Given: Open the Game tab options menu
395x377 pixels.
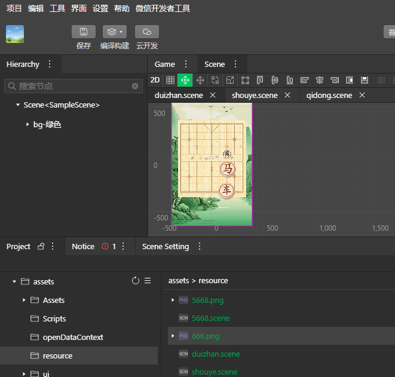Looking at the screenshot, I should (x=186, y=64).
